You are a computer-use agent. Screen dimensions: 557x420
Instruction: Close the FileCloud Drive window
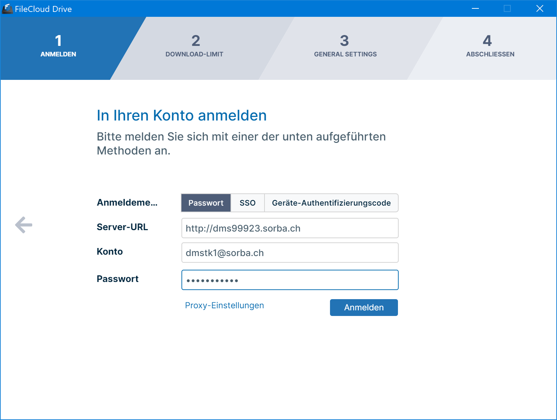(540, 8)
